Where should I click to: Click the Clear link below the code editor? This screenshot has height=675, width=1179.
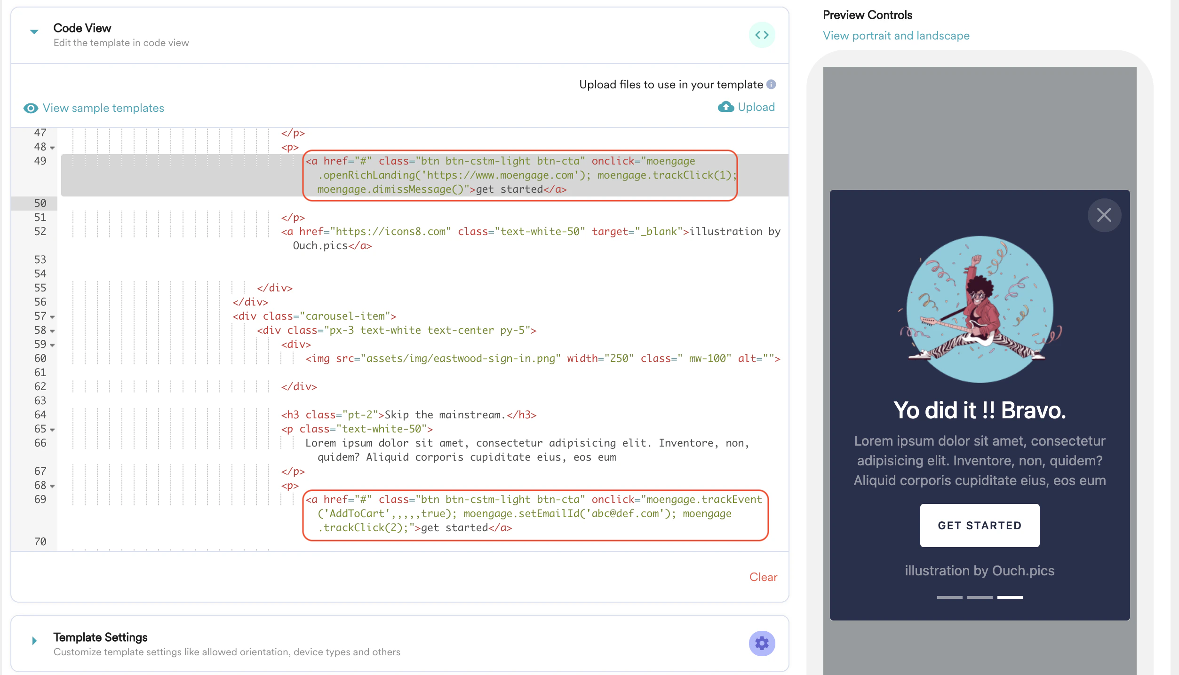pos(763,577)
